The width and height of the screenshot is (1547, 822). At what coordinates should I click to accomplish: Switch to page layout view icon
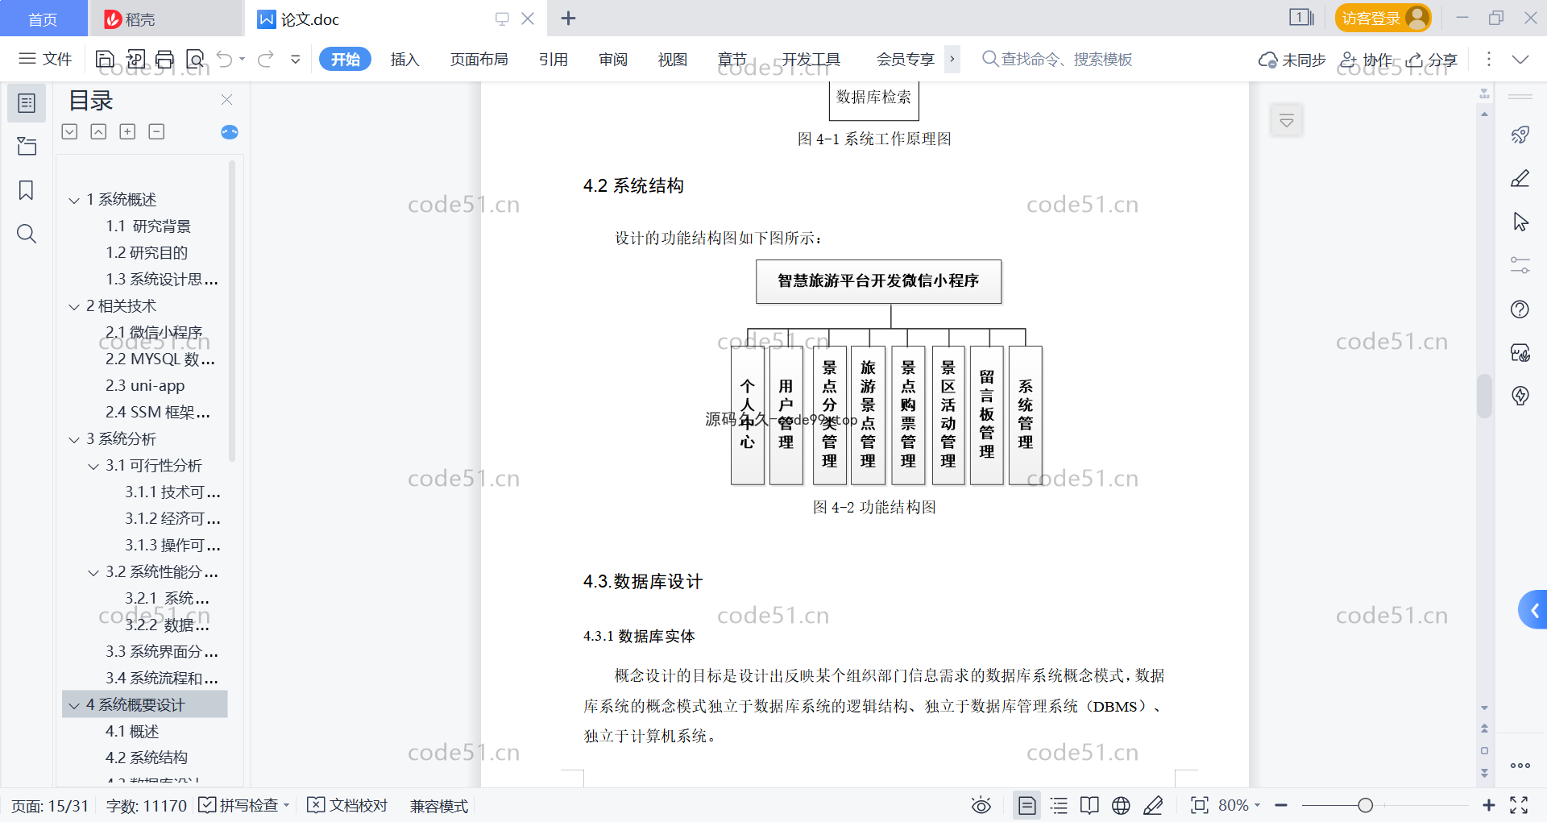[1027, 805]
